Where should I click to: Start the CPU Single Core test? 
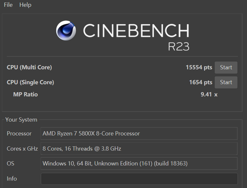pyautogui.click(x=226, y=82)
